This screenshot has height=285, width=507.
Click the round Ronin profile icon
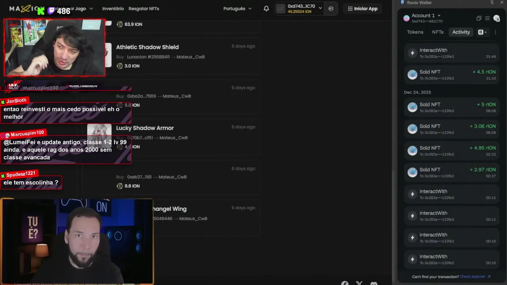tap(497, 18)
